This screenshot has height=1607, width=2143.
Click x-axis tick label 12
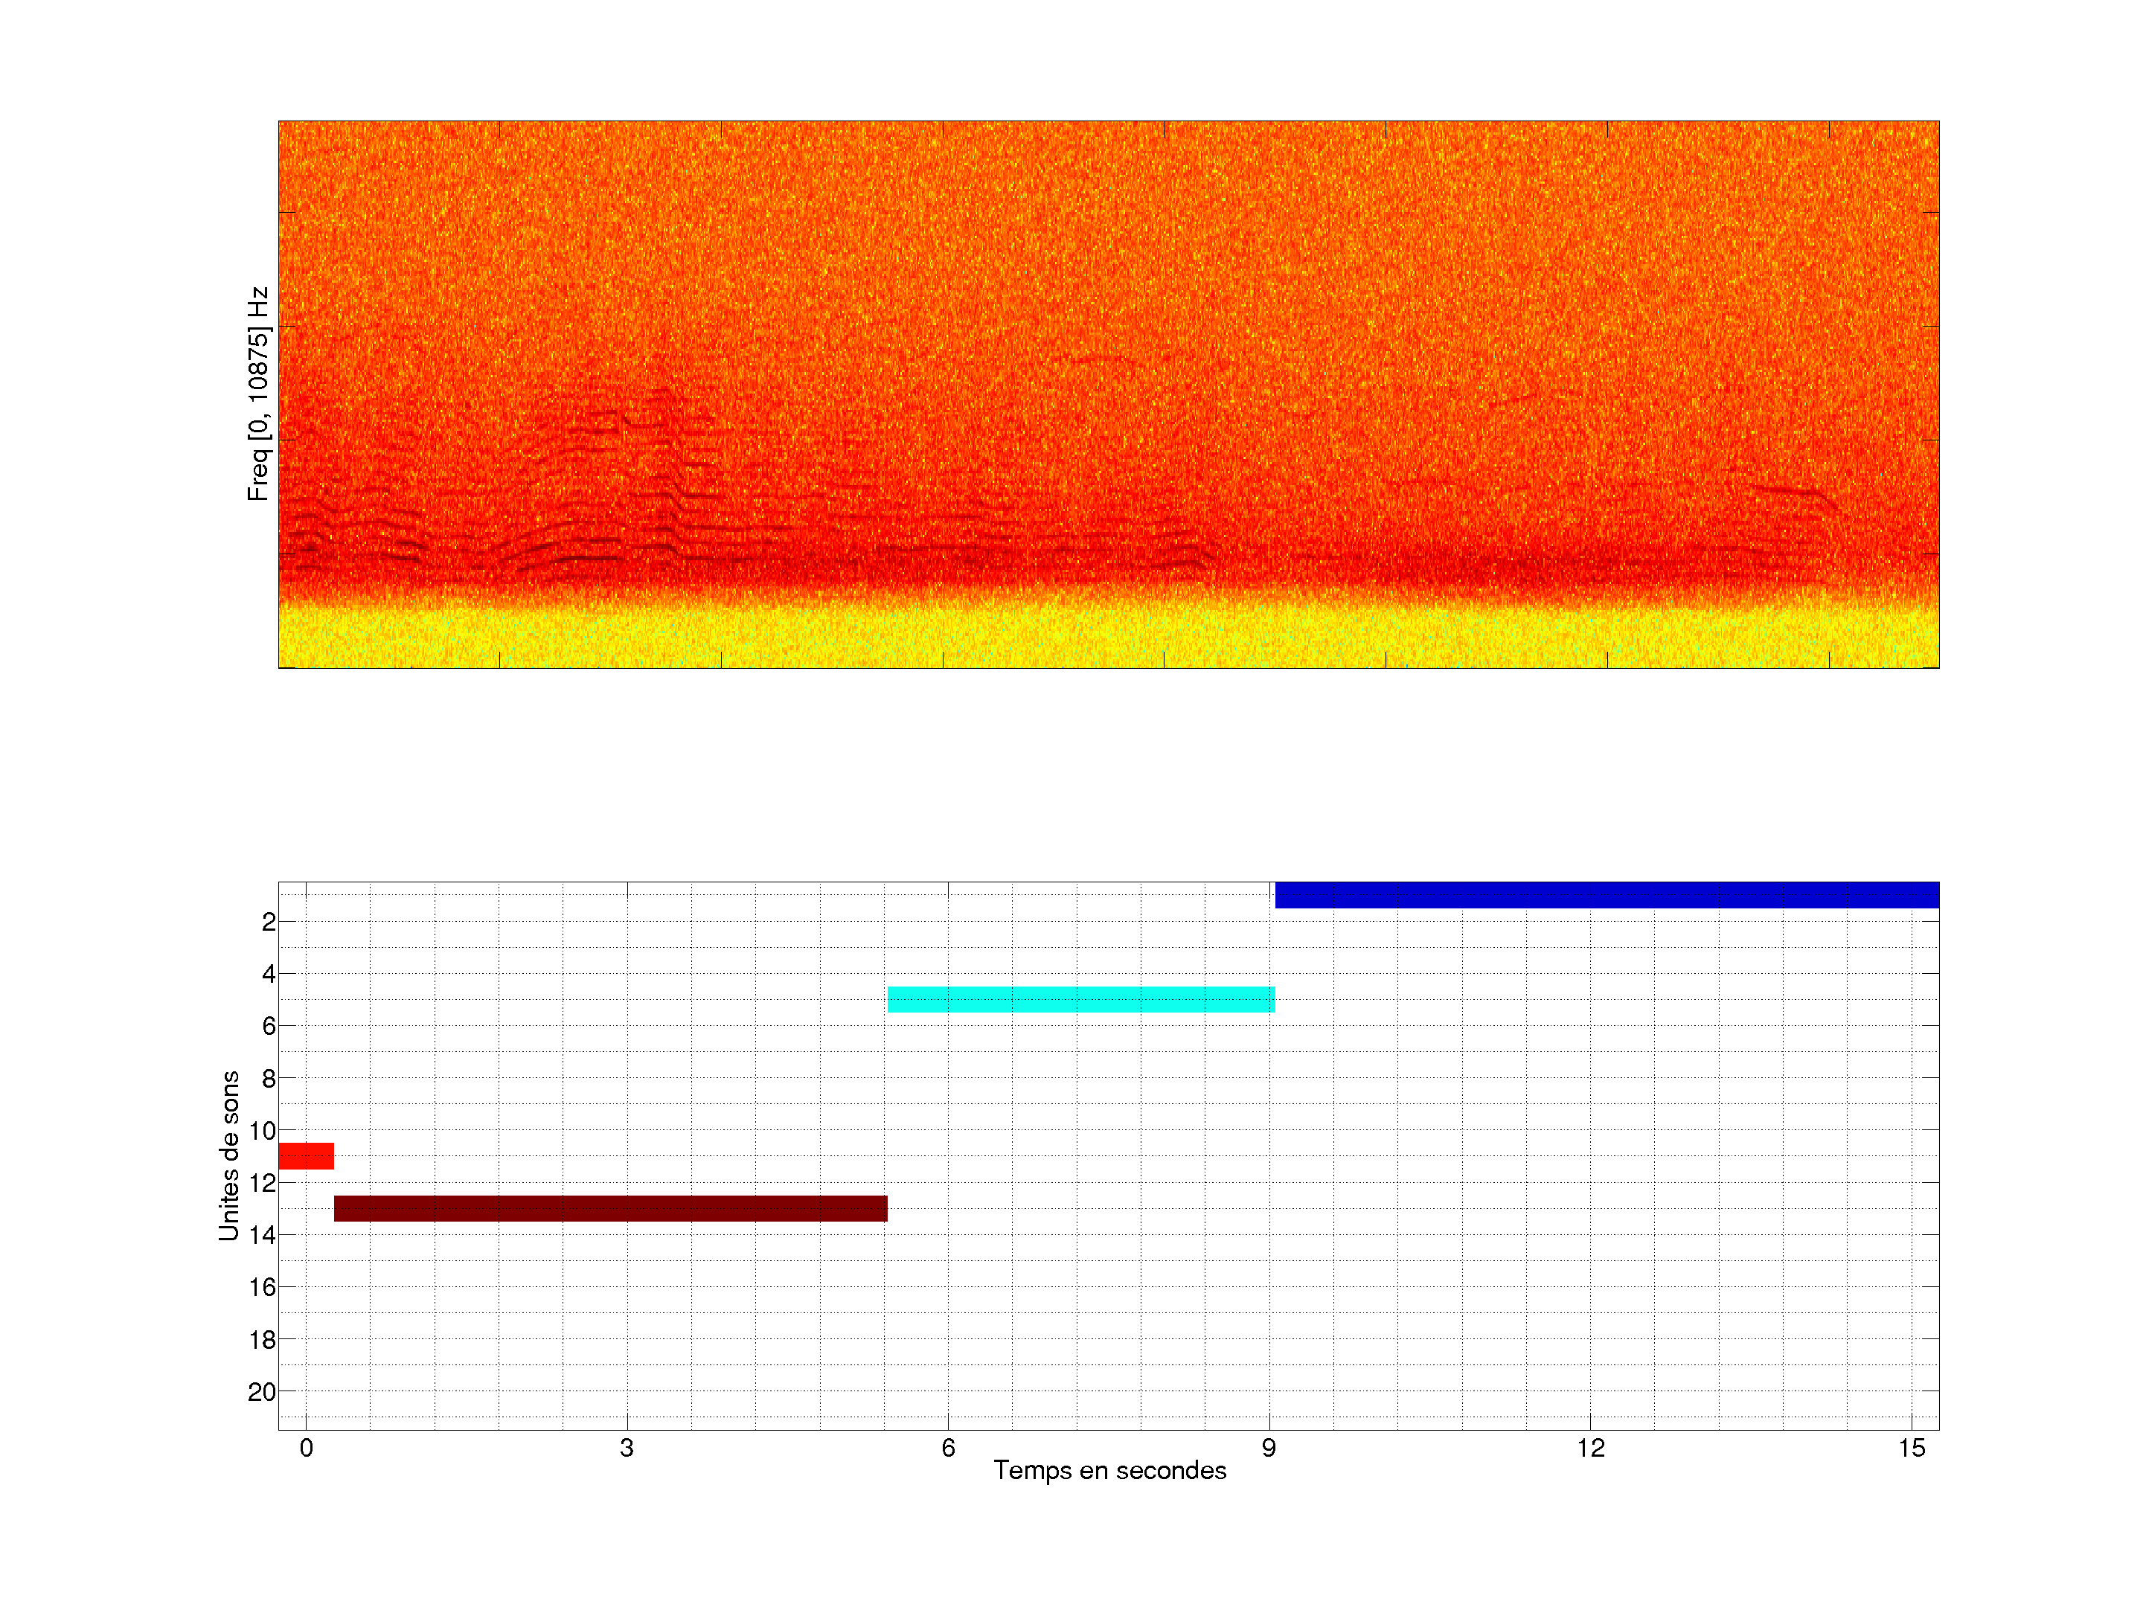[x=1590, y=1448]
